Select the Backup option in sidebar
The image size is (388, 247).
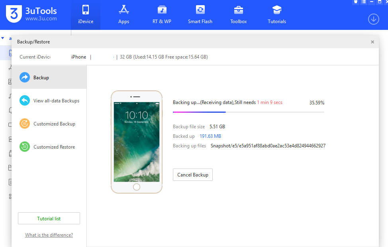pos(49,77)
